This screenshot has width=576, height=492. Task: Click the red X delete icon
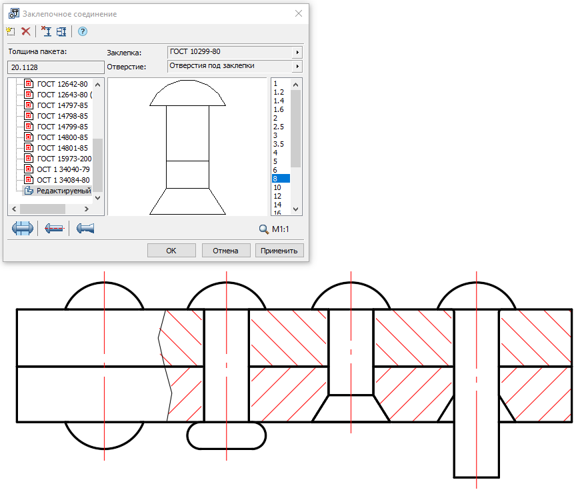click(26, 31)
